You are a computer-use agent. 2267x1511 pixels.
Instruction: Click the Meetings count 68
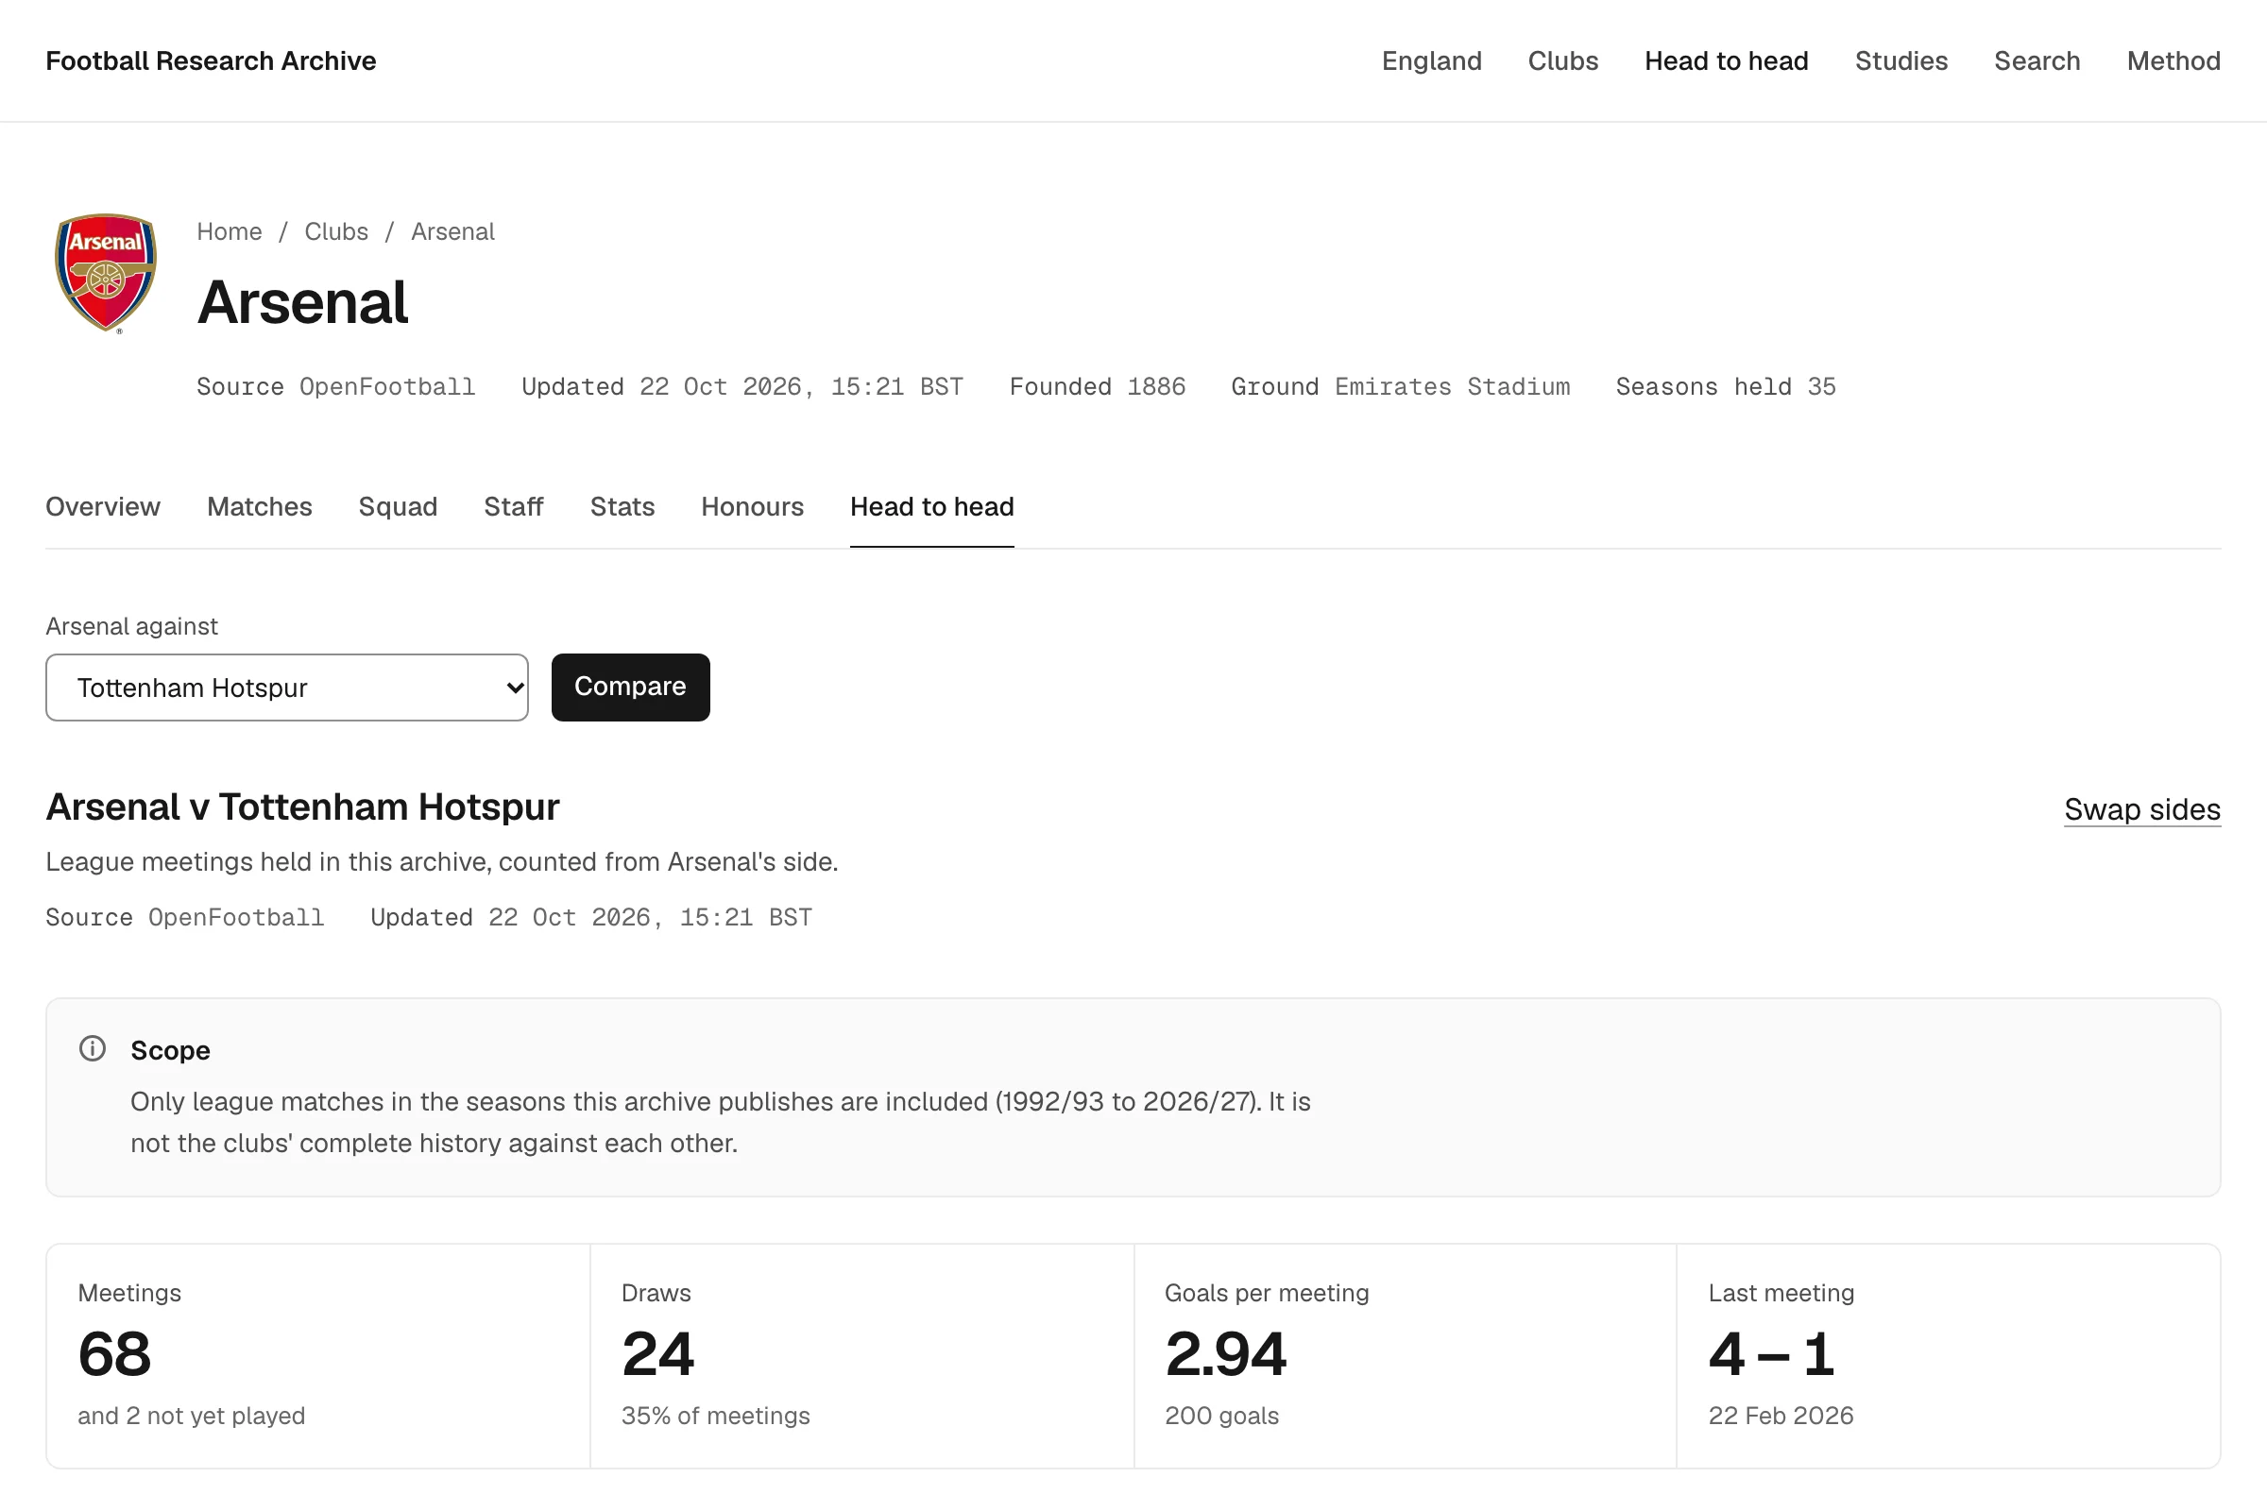click(x=114, y=1353)
